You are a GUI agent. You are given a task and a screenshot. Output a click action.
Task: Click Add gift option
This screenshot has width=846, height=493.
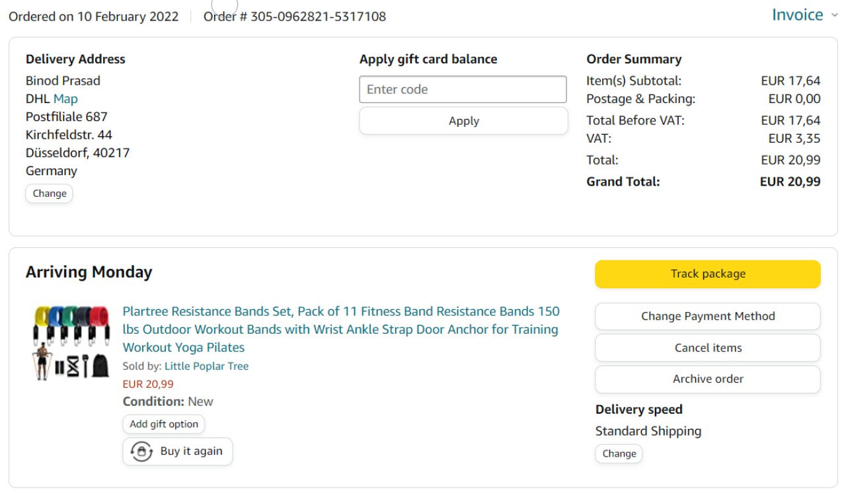tap(164, 424)
